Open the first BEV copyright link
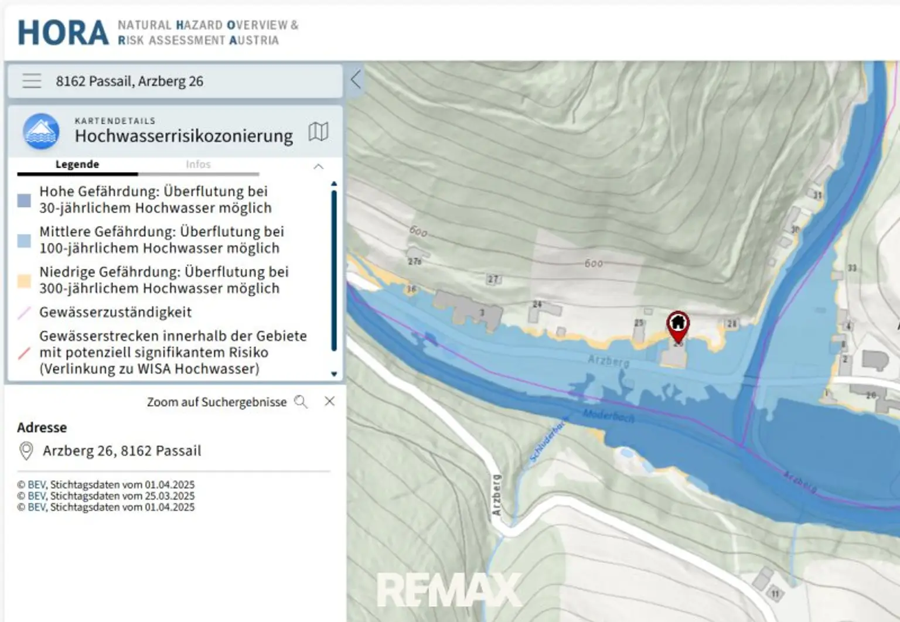900x622 pixels. [x=35, y=484]
